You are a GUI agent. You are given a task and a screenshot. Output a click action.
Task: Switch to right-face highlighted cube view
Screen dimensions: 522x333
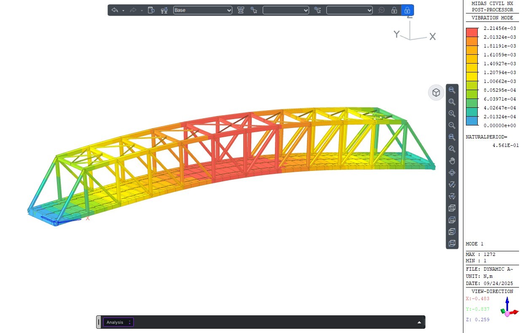point(452,232)
